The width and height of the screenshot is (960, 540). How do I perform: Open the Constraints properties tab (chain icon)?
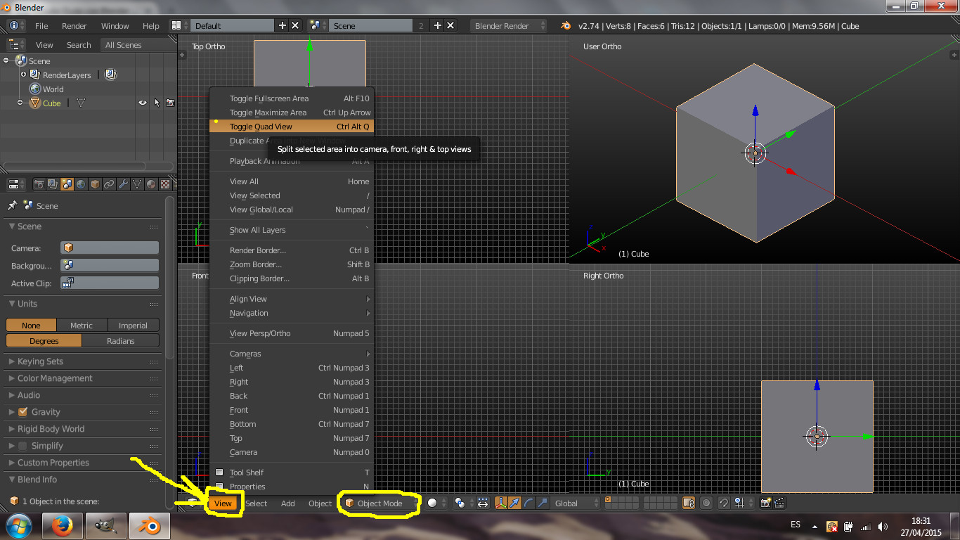(x=109, y=184)
